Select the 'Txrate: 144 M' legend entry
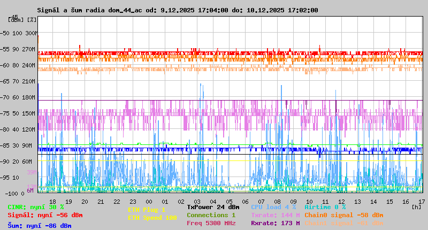428x230 pixels. coord(276,215)
